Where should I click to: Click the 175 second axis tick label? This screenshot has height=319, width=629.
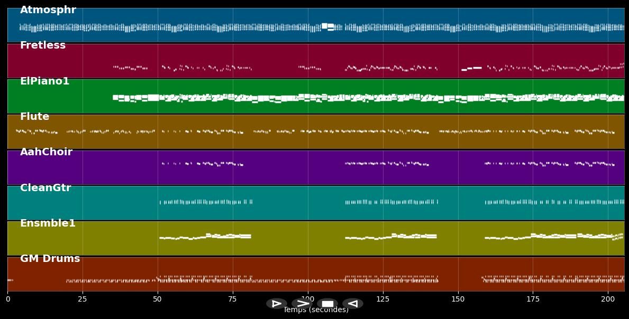coord(533,299)
